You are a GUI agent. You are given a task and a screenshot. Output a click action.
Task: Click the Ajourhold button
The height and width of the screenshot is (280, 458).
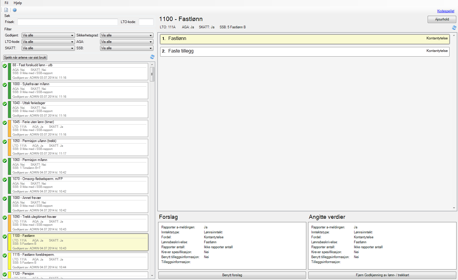(x=442, y=19)
